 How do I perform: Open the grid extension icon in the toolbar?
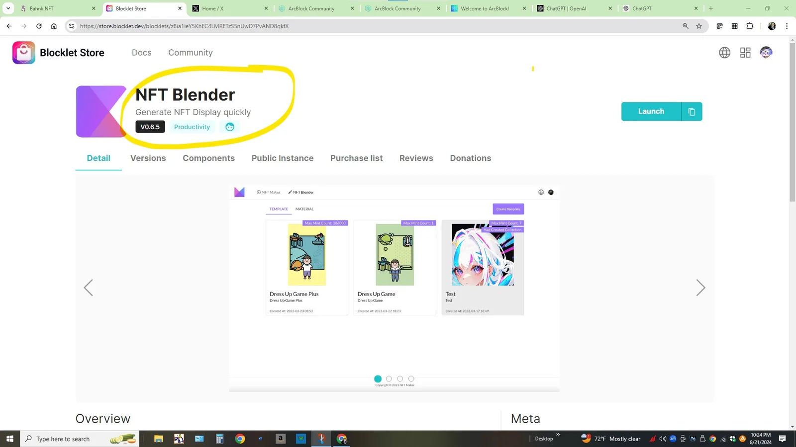pyautogui.click(x=734, y=26)
